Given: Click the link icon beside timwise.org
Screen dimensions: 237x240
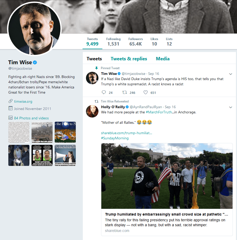Looking at the screenshot, I should (x=10, y=101).
